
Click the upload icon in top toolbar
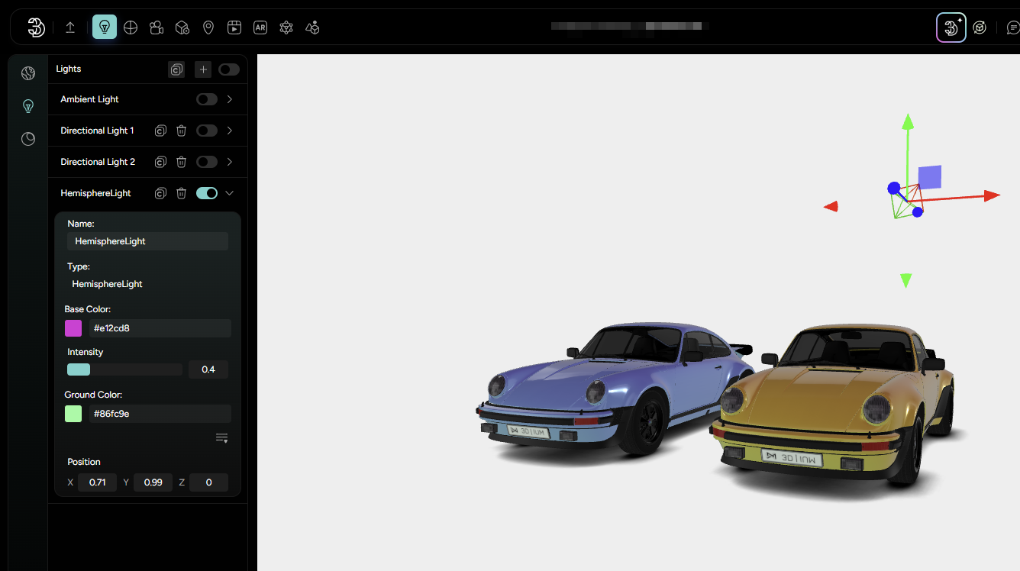[70, 27]
